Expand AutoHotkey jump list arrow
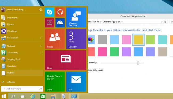Screen dimensions: 173x99 [x=41, y=53]
